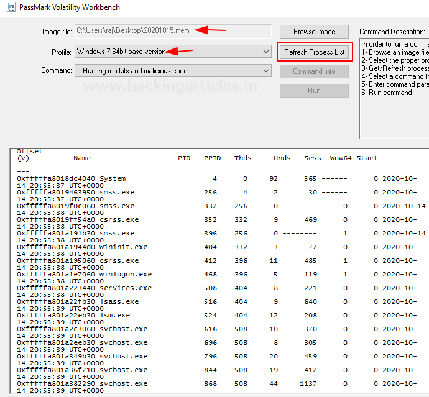Click the PID column header text

[184, 158]
